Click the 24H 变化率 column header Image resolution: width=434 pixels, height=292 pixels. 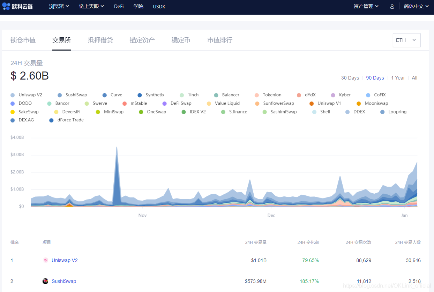pyautogui.click(x=308, y=242)
